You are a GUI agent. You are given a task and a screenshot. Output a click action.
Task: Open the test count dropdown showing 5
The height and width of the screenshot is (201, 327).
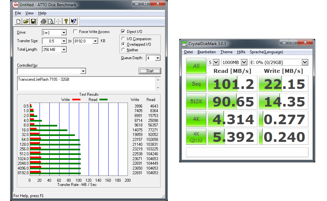216,62
